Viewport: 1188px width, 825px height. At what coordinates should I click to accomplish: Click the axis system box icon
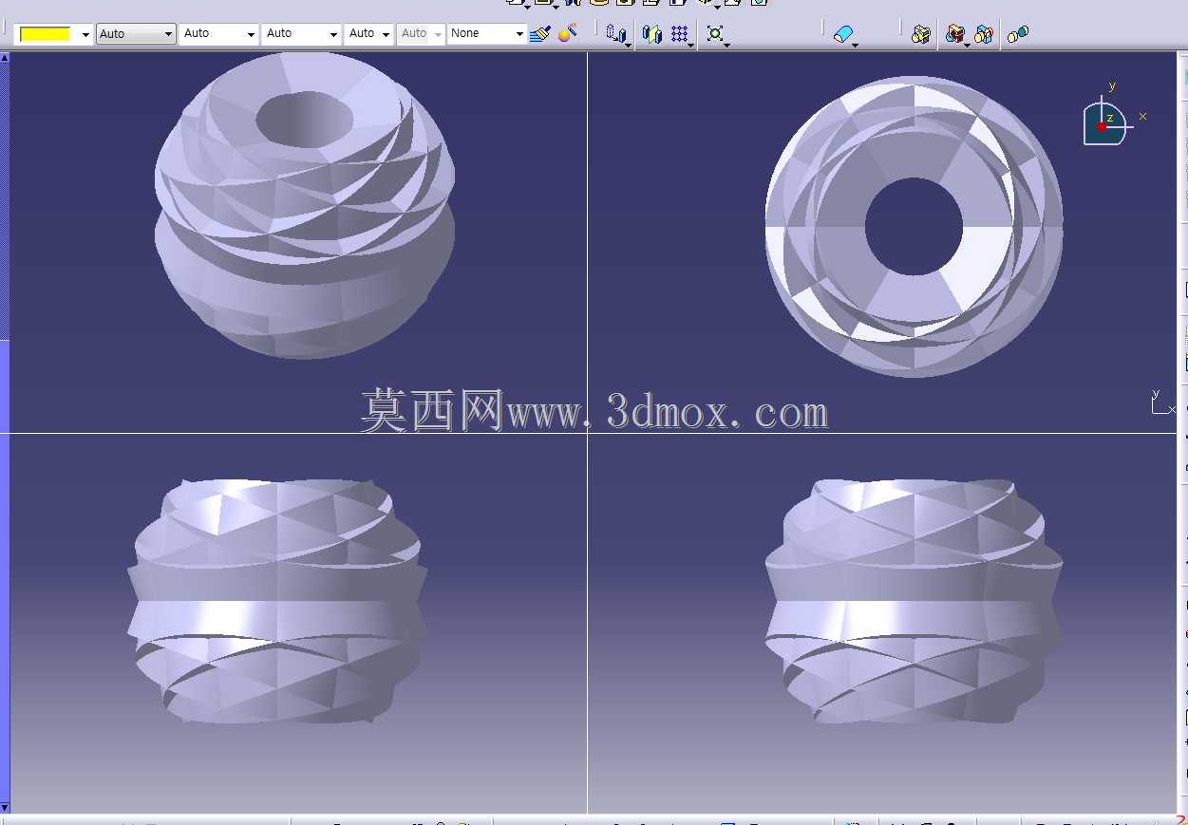click(x=616, y=34)
